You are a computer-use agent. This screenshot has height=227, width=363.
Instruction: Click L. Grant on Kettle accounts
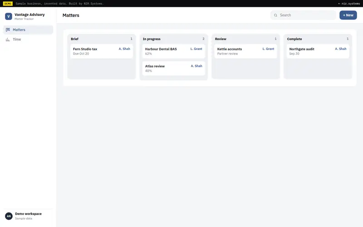click(x=268, y=49)
